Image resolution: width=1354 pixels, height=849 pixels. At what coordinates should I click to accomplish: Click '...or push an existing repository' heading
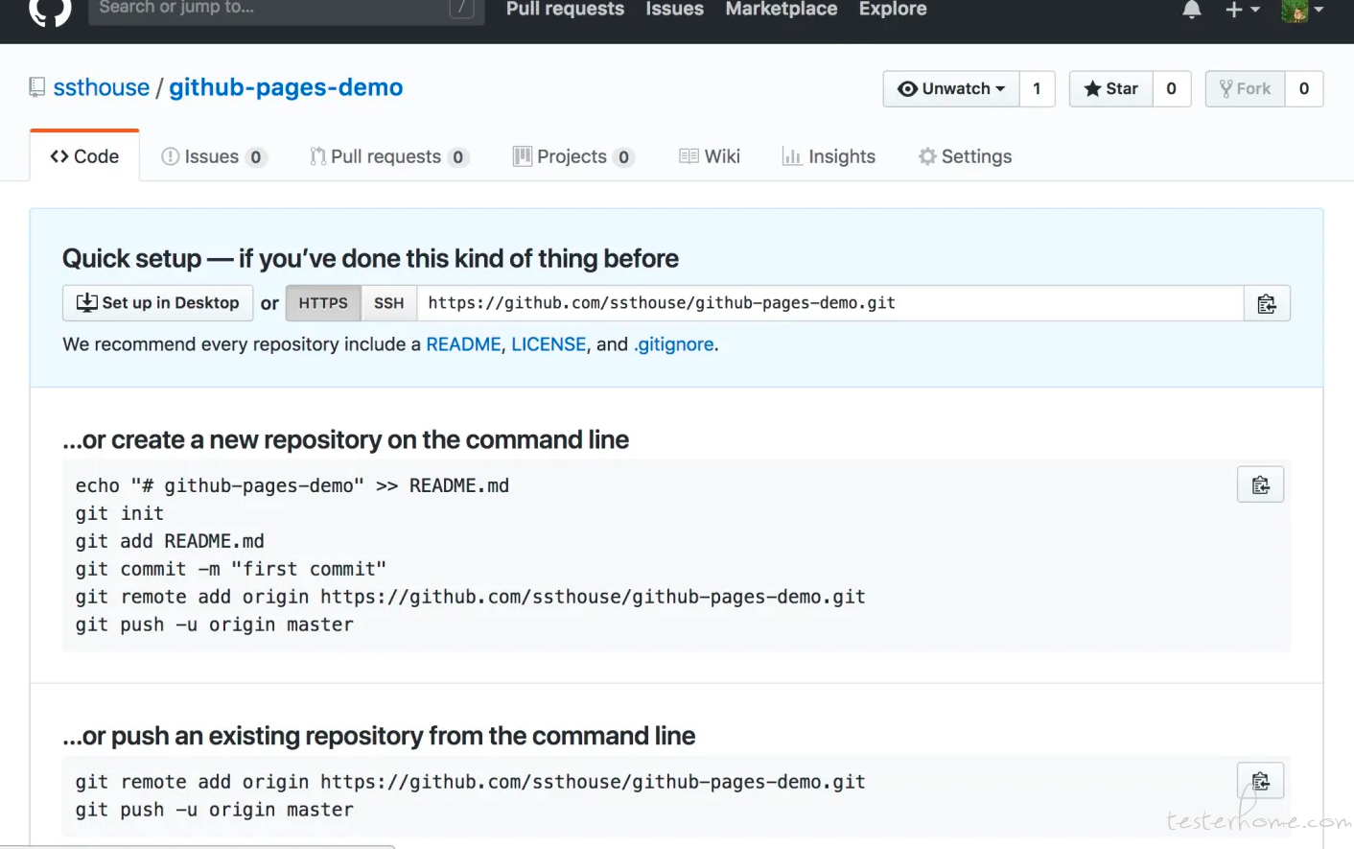pos(379,736)
